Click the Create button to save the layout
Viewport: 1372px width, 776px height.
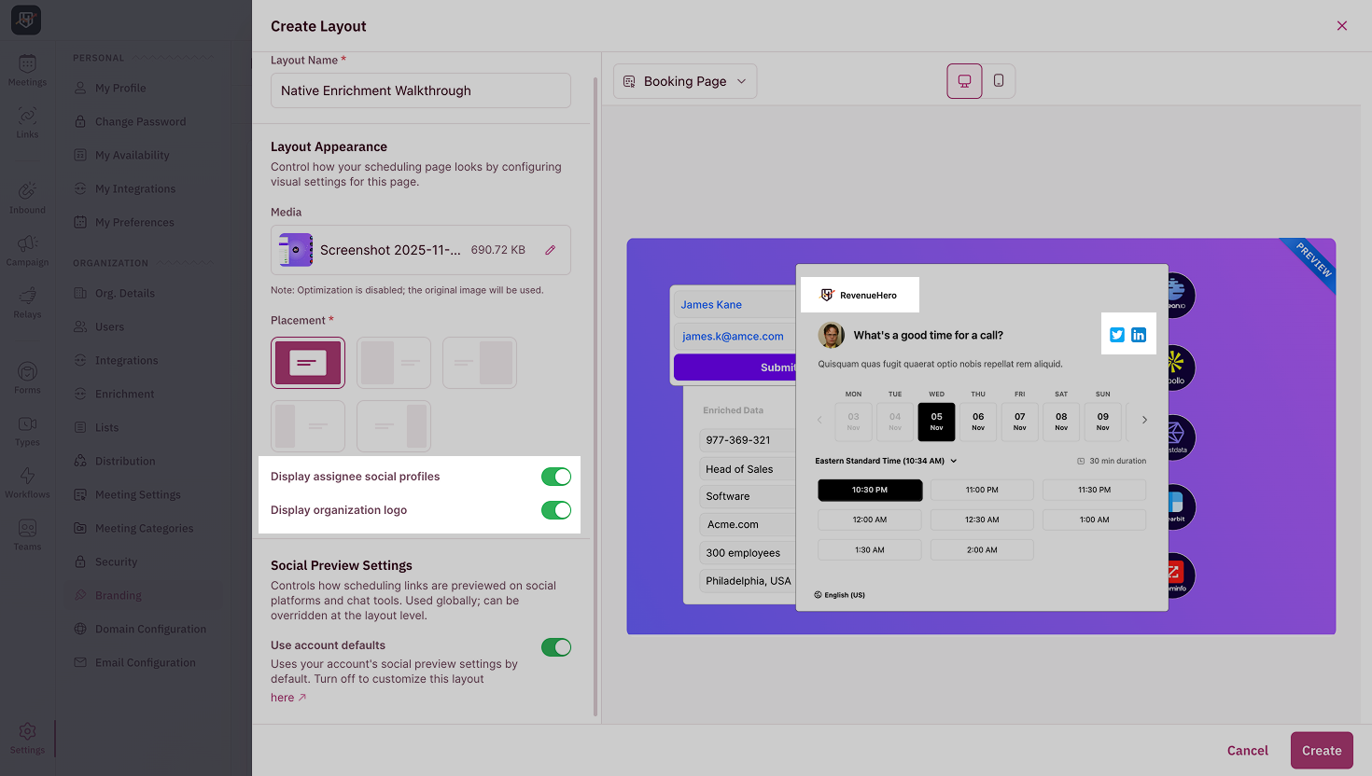point(1322,750)
